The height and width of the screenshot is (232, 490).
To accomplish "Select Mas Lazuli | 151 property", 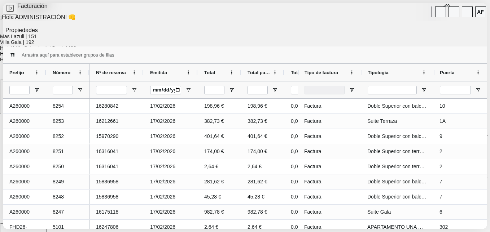I will click(x=18, y=36).
